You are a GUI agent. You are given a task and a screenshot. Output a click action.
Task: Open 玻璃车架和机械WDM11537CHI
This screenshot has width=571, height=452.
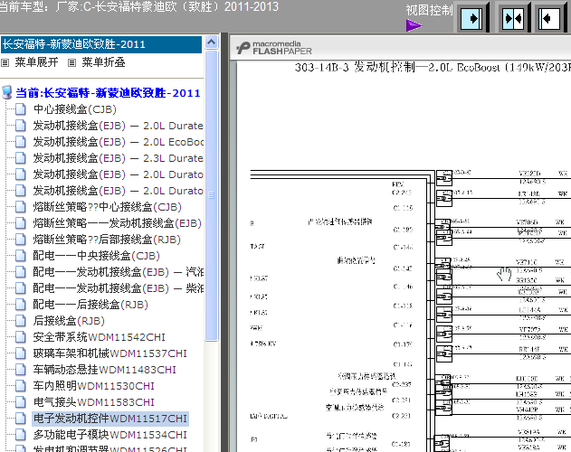(110, 353)
